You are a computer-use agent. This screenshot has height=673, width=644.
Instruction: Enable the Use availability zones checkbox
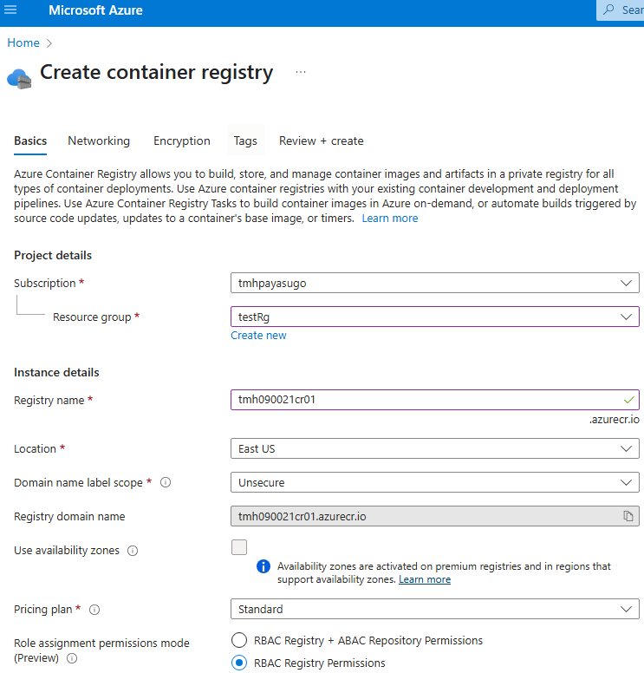[x=239, y=547]
